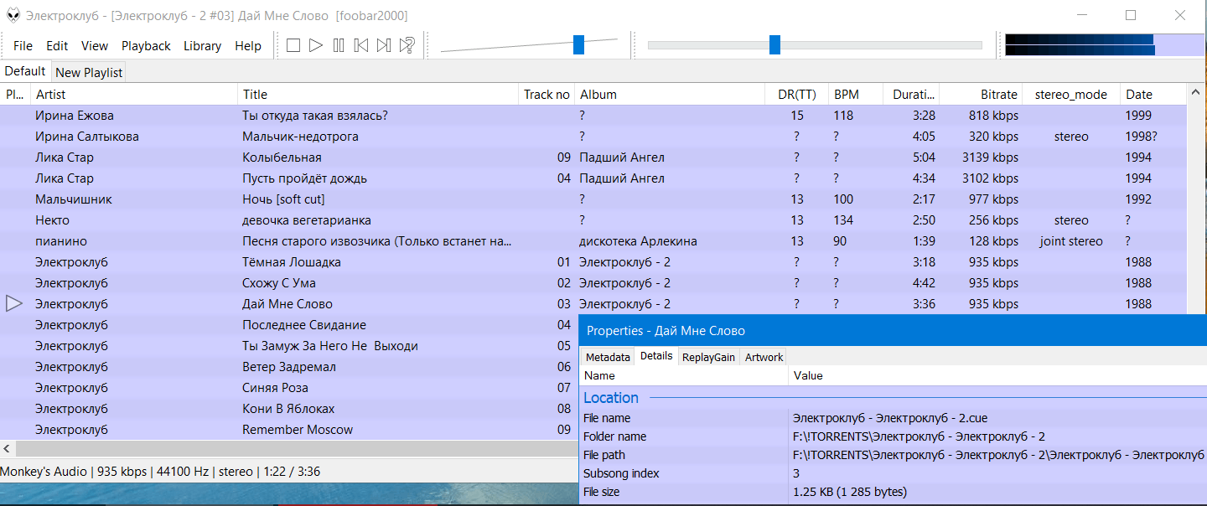Select the track Колыбельная by Лика Стар
The width and height of the screenshot is (1207, 506).
pyautogui.click(x=282, y=157)
